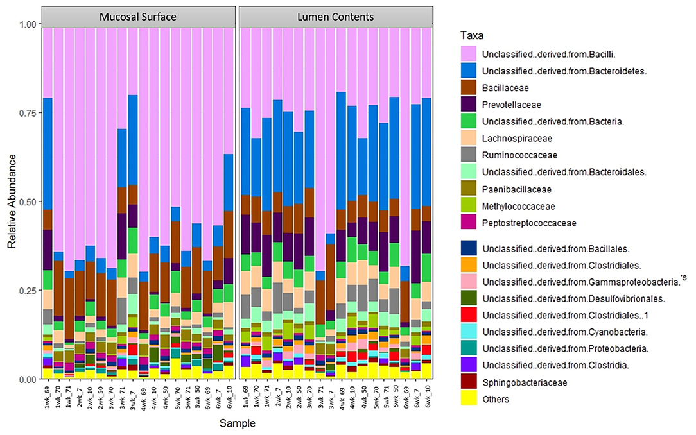
Task: Click the Ruminococcaceae legend label text
Action: pos(520,155)
